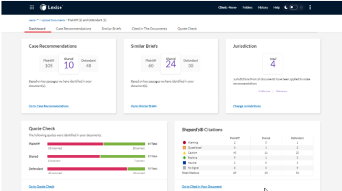The image size is (342, 191).
Task: Click the 64 Total label for Plaintiff quotes
Action: (153, 144)
